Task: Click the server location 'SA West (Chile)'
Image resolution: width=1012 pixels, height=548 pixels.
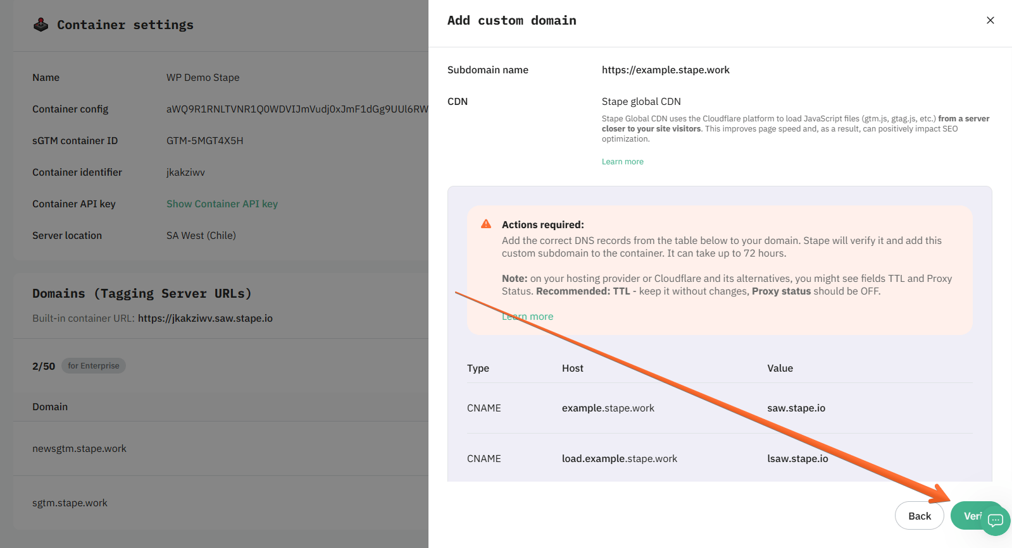Action: click(x=201, y=235)
